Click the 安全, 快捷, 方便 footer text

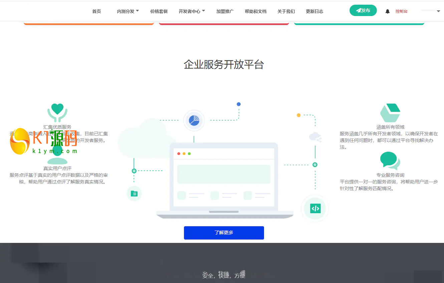224,275
